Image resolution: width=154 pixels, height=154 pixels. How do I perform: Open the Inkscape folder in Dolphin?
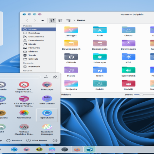(100, 57)
